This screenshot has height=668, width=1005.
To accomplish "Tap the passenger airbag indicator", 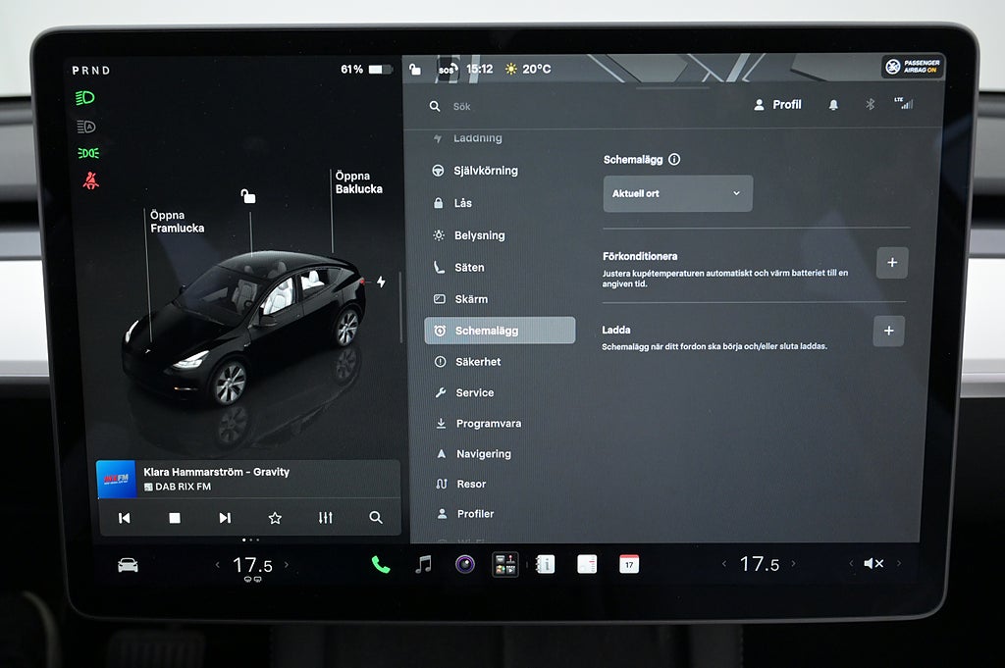I will click(914, 66).
